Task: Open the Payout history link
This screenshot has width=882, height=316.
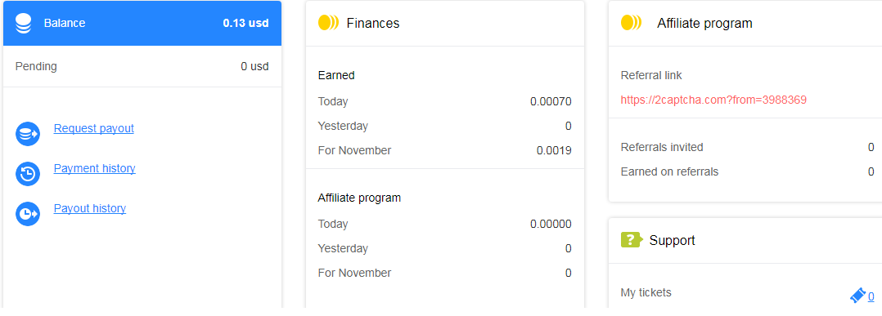Action: tap(90, 208)
